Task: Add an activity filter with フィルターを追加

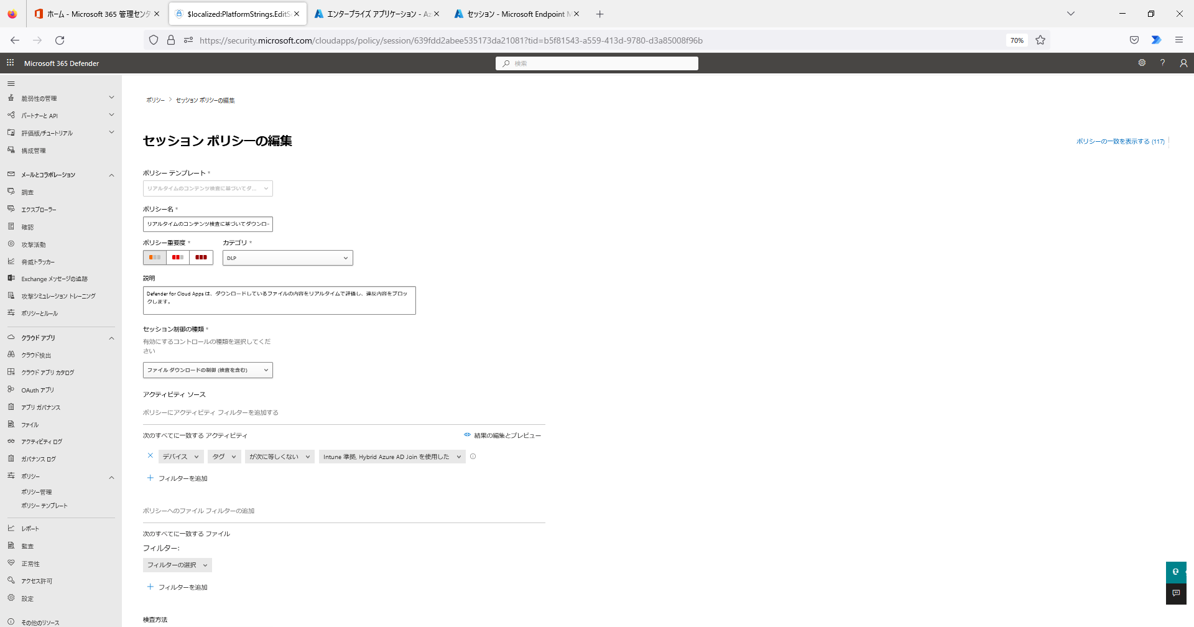Action: pos(177,478)
